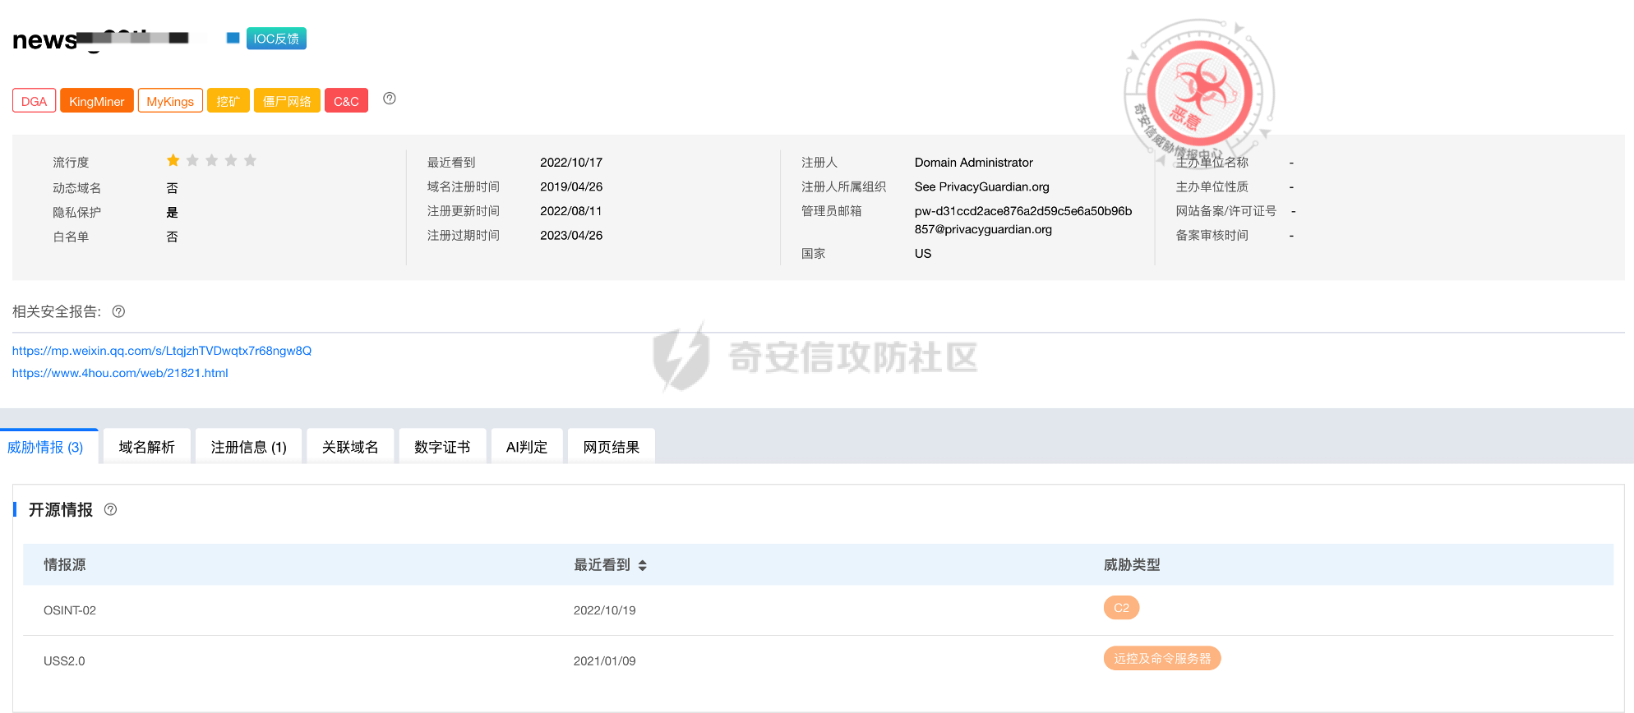Screen dimensions: 1634x713
Task: Click the 情报源 column header
Action: pos(65,564)
